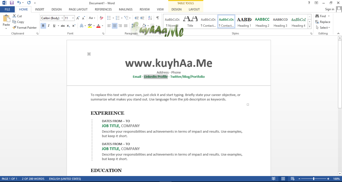The image size is (342, 182).
Task: Click the Find button
Action: click(321, 16)
